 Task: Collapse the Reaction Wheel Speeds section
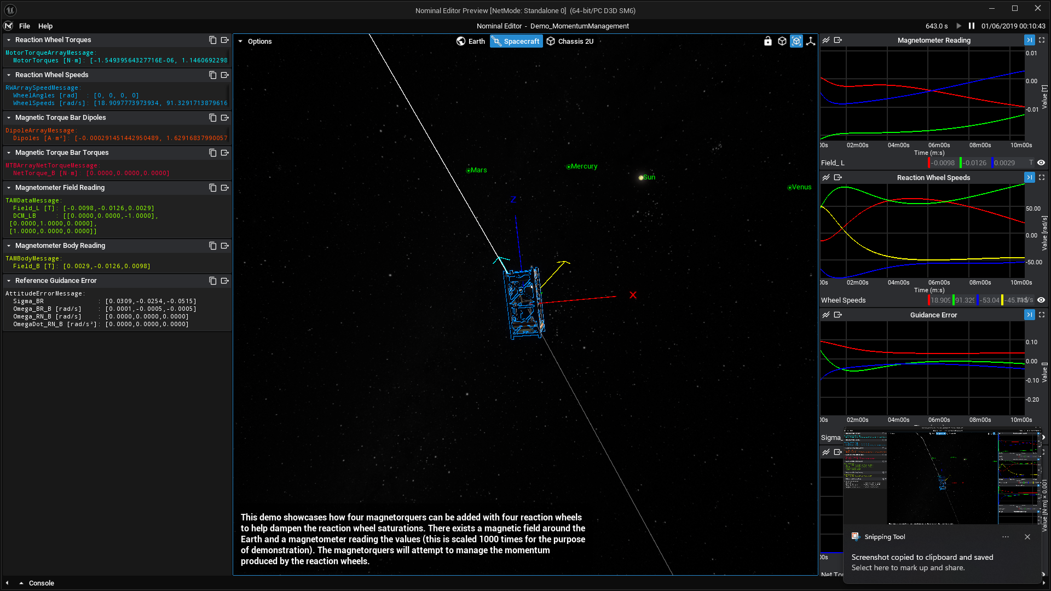[9, 75]
